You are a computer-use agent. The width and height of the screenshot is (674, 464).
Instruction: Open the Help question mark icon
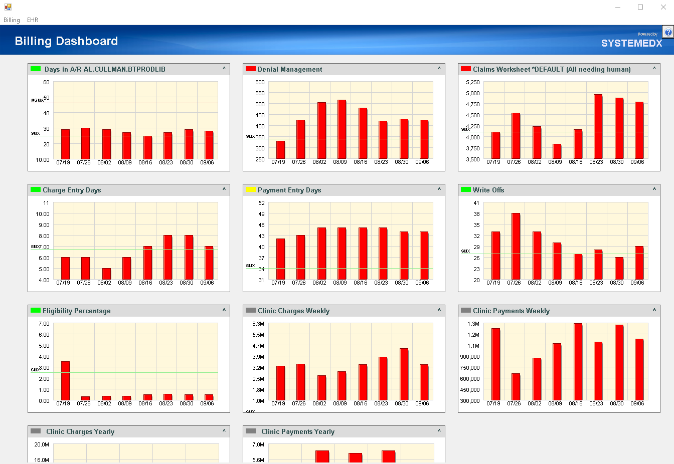(668, 32)
